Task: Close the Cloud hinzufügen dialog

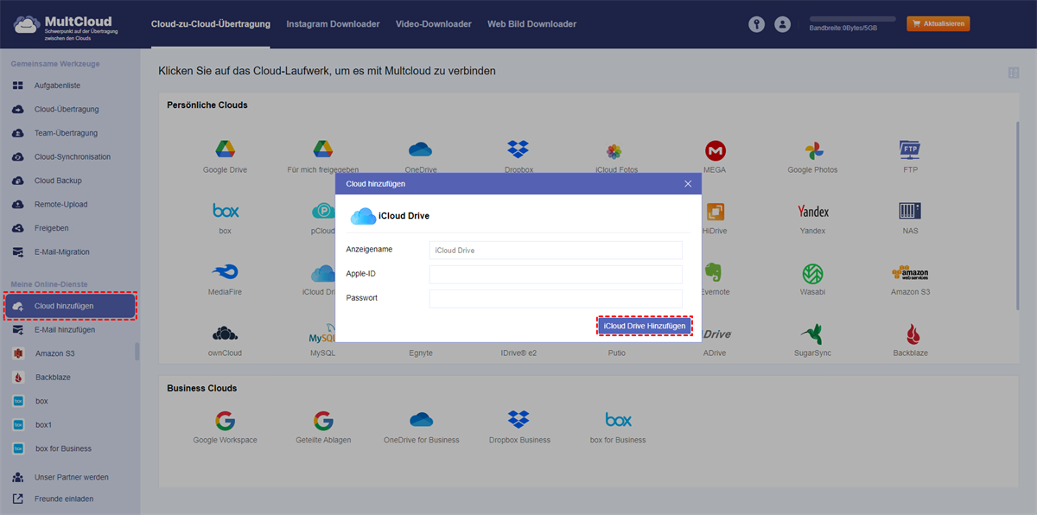Action: [688, 184]
